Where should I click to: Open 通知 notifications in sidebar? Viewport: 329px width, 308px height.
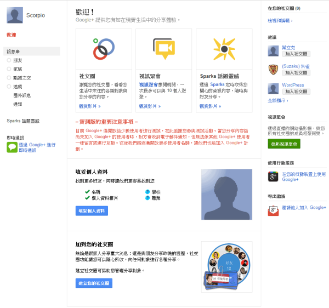click(18, 104)
